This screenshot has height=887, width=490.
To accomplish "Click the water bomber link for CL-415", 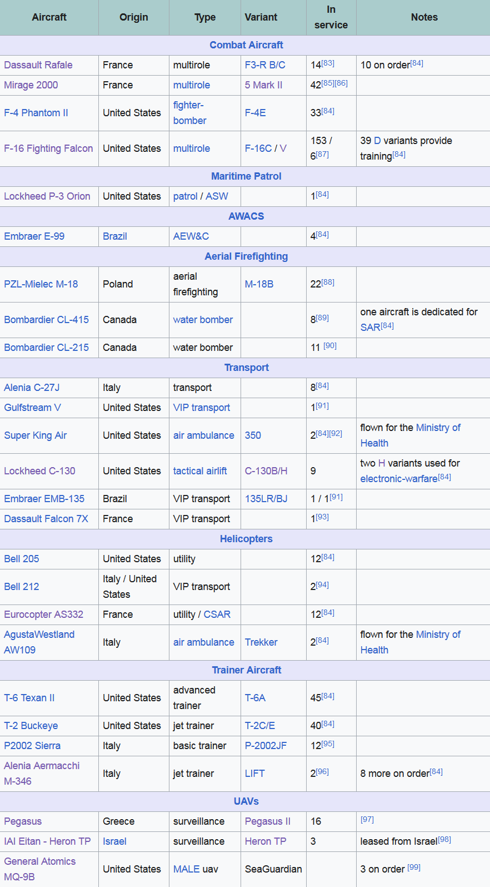I will pyautogui.click(x=203, y=320).
